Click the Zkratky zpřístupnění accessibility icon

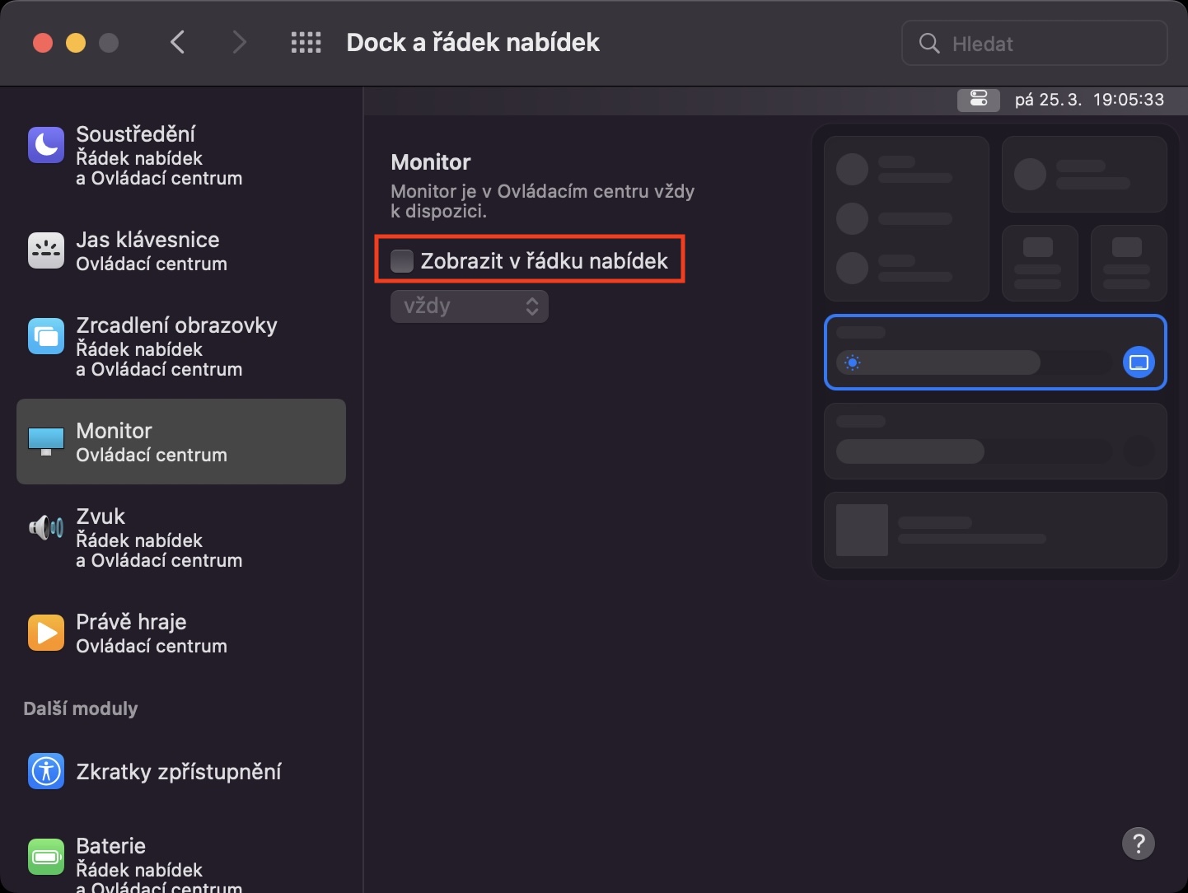click(45, 771)
